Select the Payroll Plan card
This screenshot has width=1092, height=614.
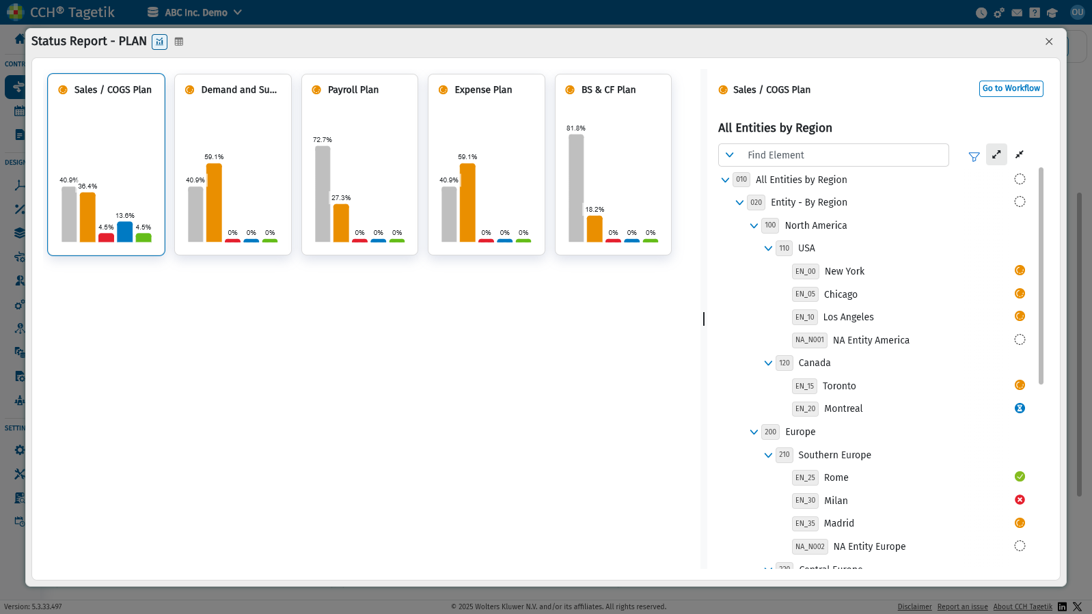click(x=359, y=165)
